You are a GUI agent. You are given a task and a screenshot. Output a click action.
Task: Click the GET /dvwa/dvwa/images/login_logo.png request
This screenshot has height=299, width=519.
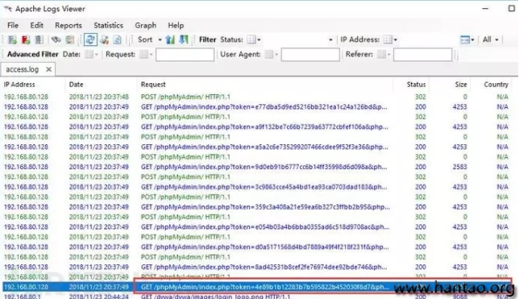coord(215,297)
